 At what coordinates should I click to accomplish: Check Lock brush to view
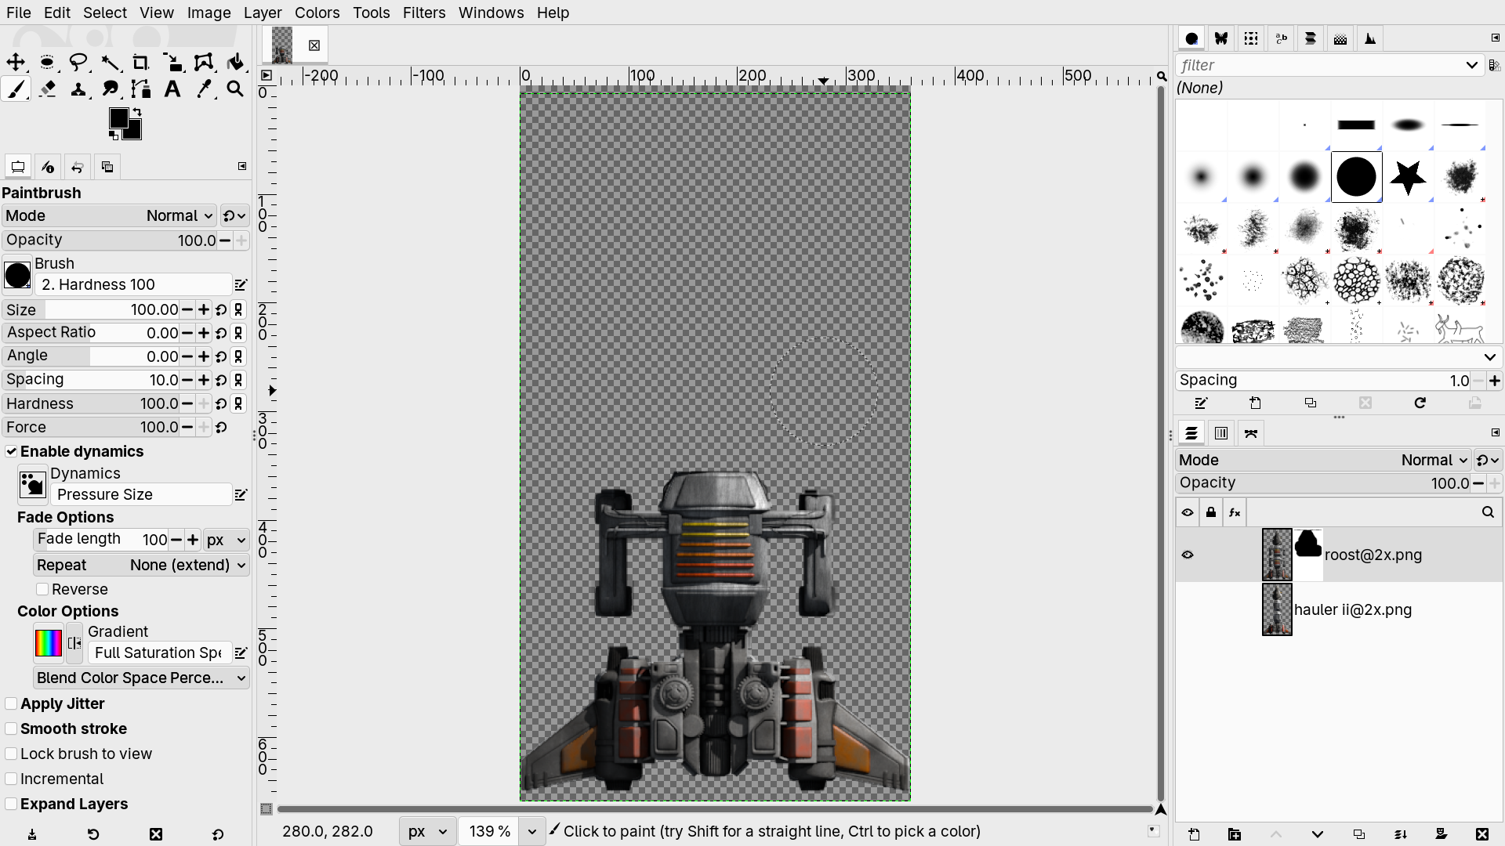click(x=11, y=754)
